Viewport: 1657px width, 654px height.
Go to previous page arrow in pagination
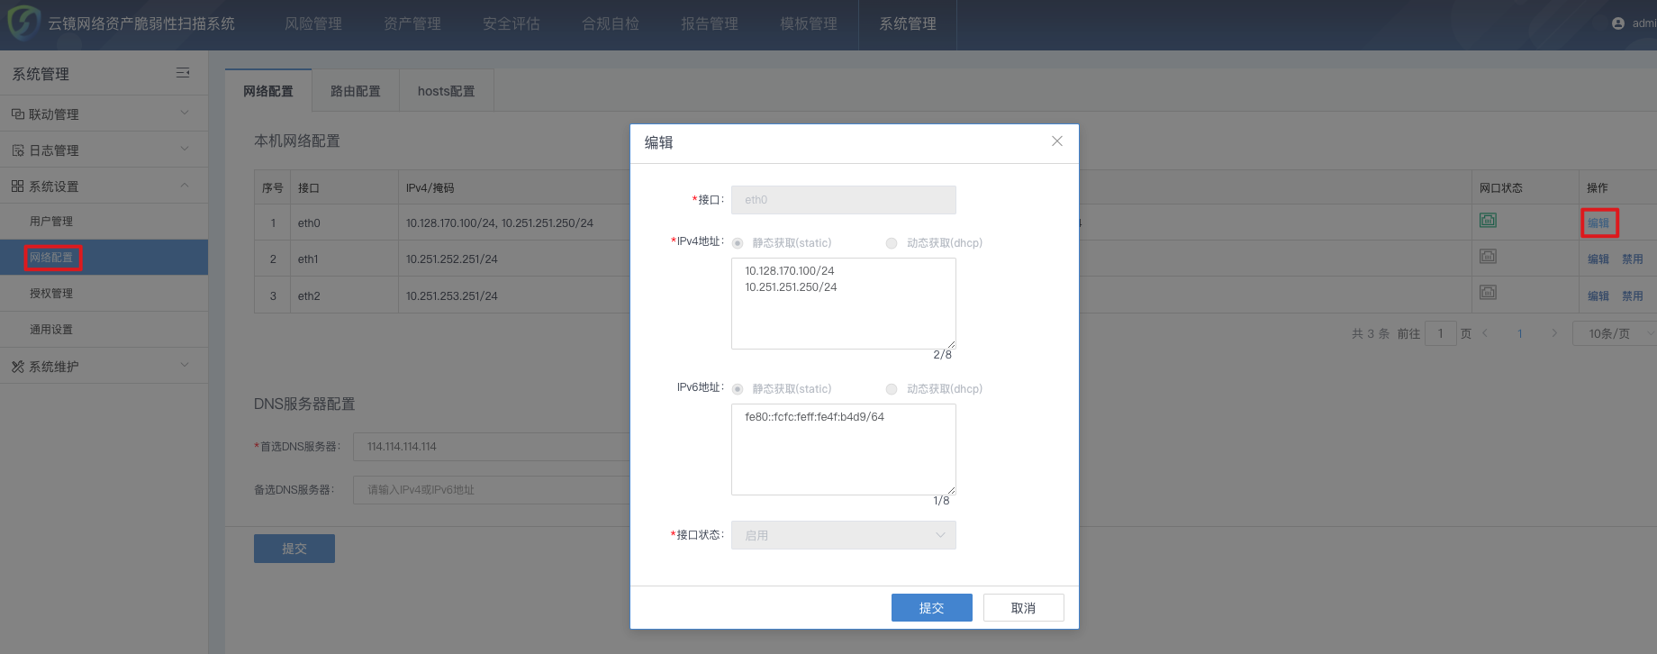1486,333
